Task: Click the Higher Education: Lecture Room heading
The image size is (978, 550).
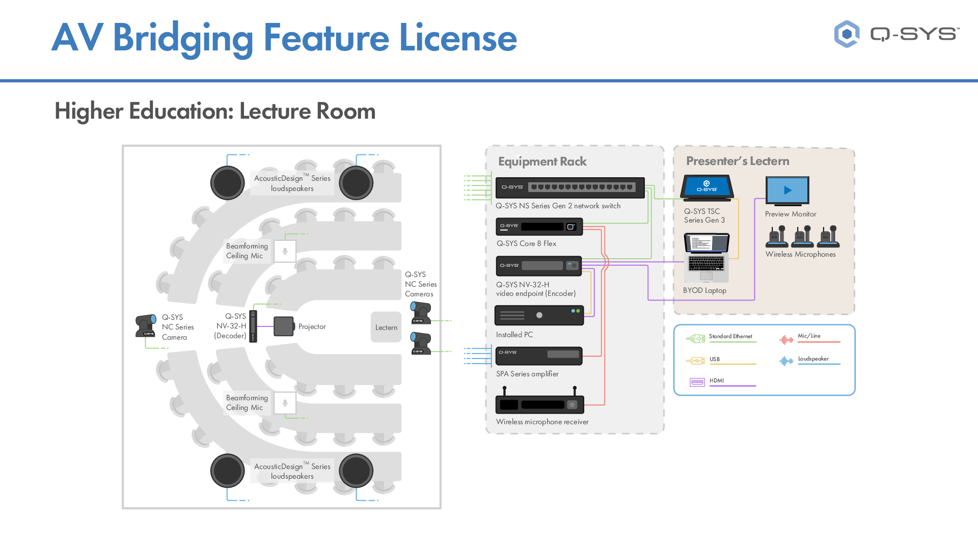Action: coord(215,111)
